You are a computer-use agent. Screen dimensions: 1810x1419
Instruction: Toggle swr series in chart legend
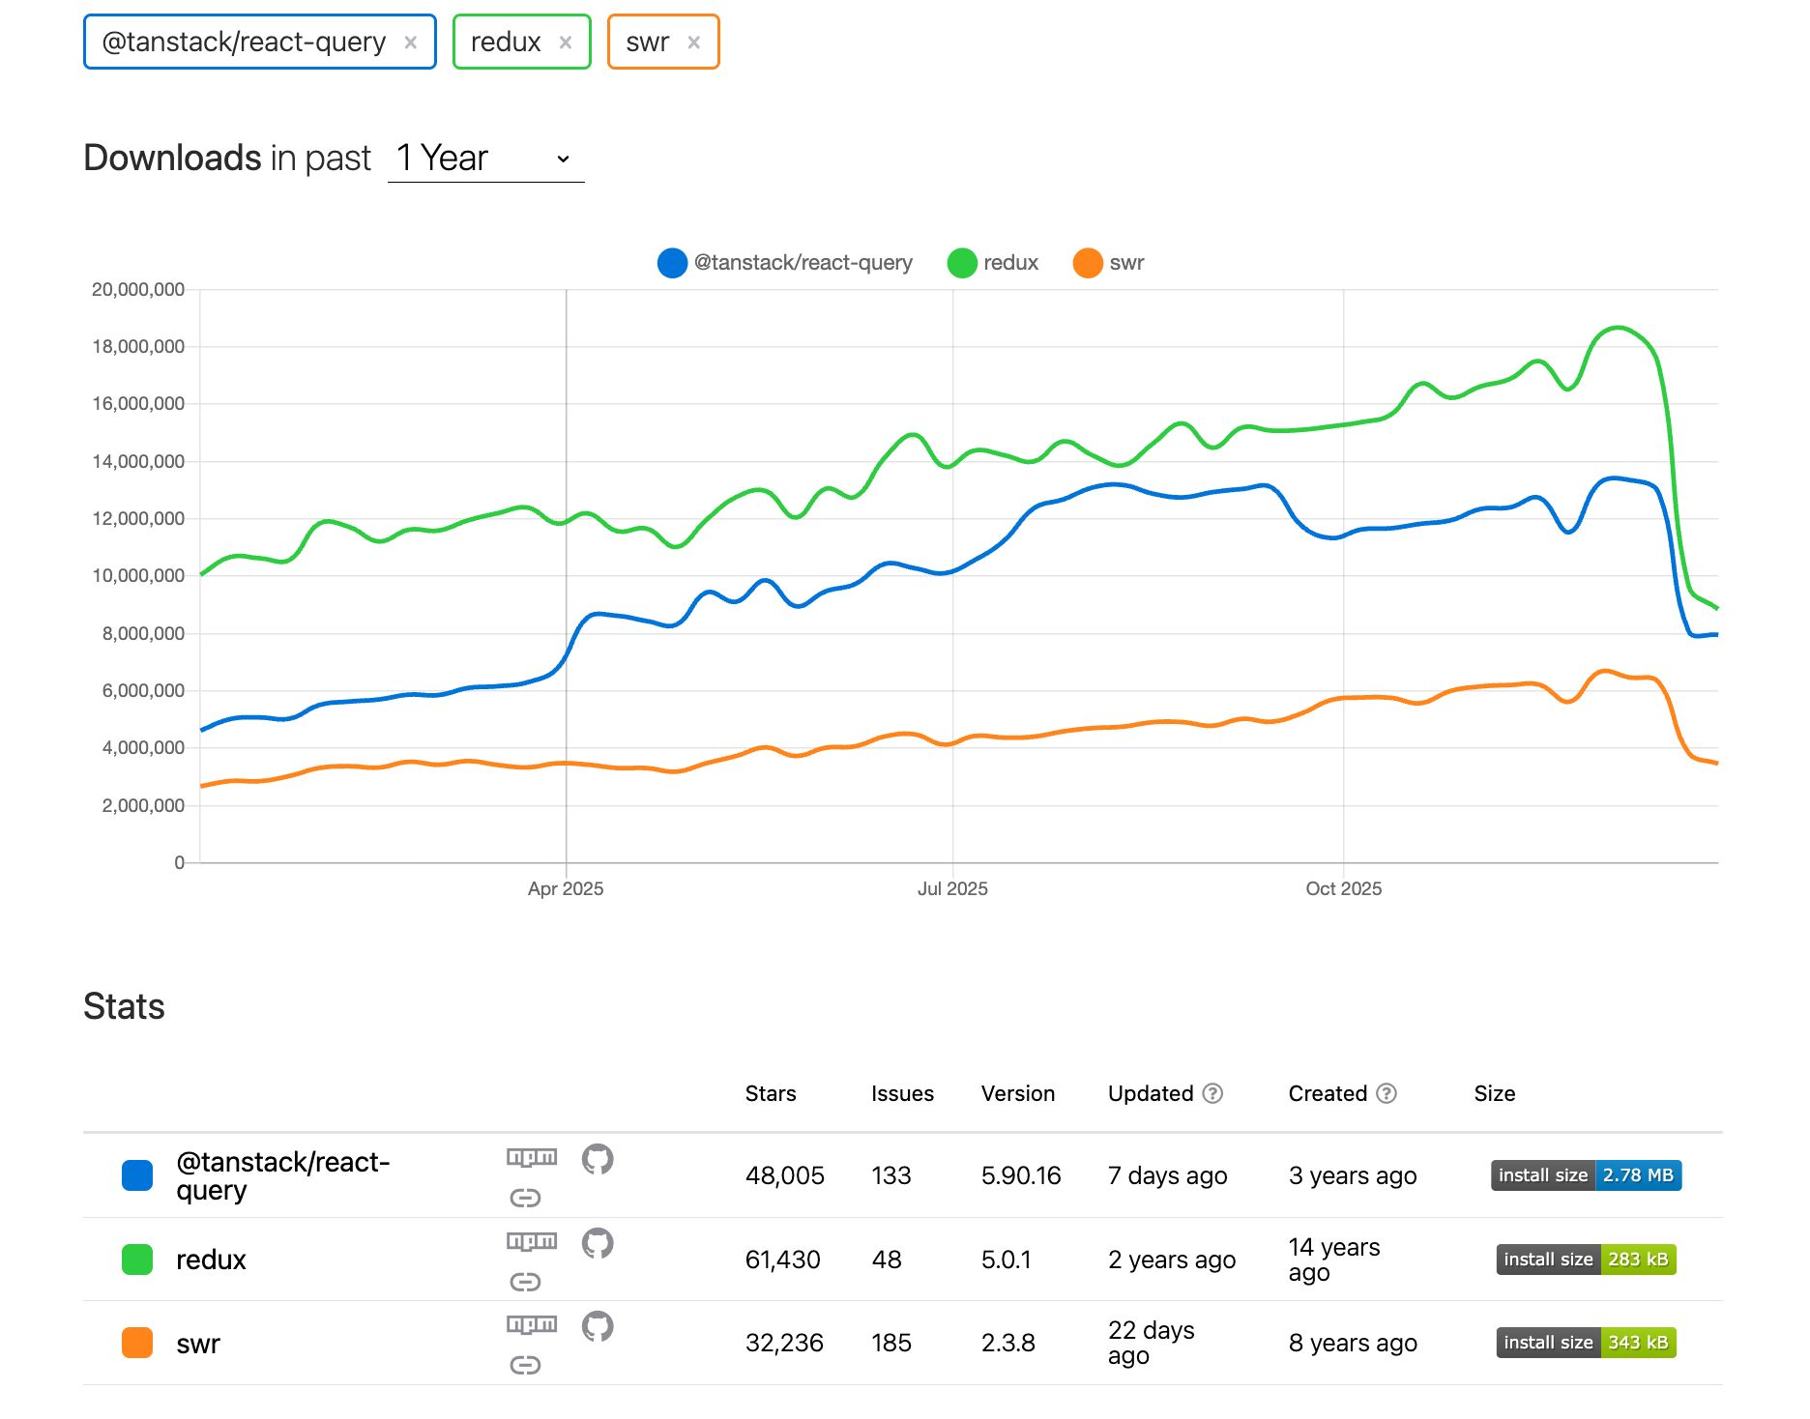1109,263
